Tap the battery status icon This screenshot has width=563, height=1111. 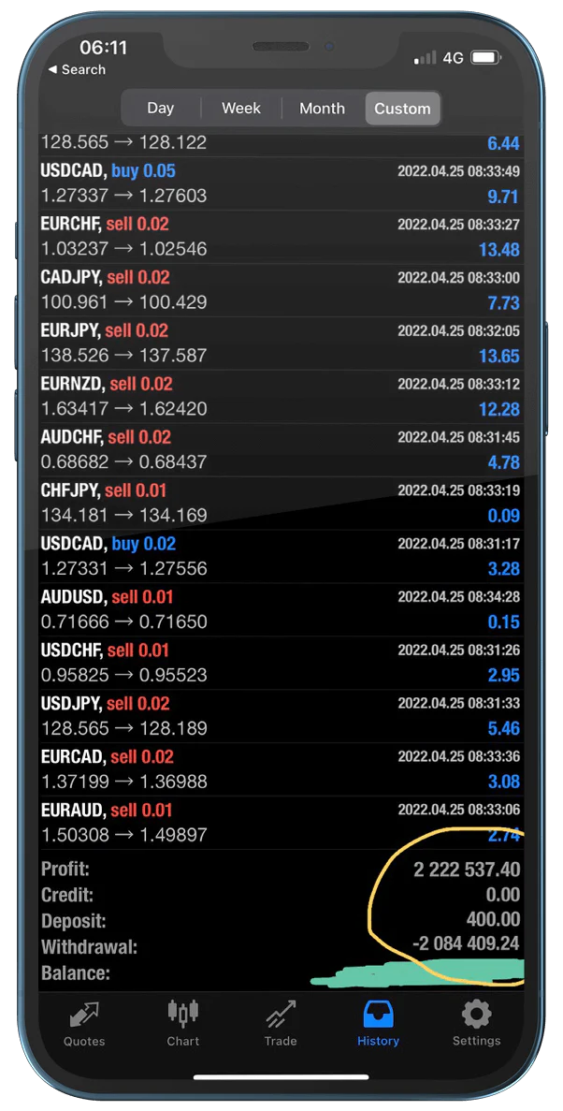pos(485,58)
